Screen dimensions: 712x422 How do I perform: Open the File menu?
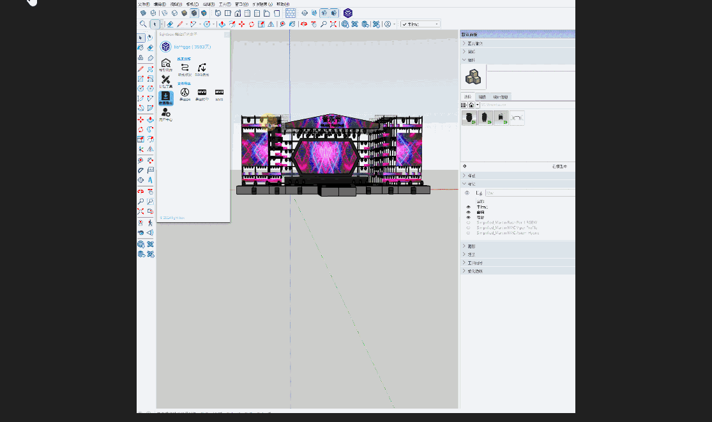pos(144,4)
